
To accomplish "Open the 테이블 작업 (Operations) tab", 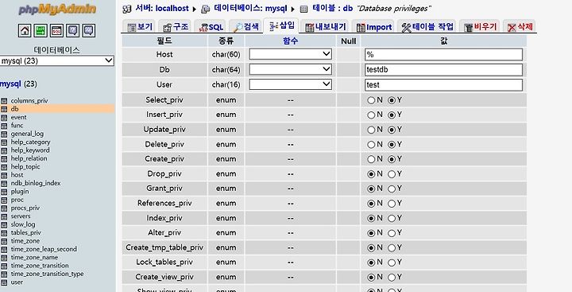I will [x=427, y=27].
